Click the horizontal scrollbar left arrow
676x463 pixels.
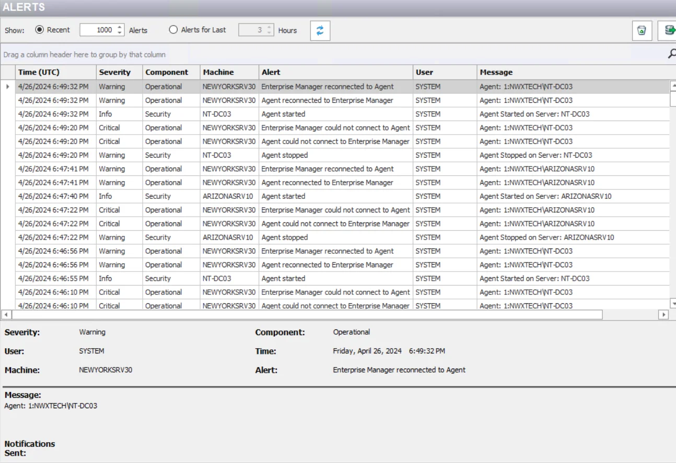pyautogui.click(x=6, y=315)
